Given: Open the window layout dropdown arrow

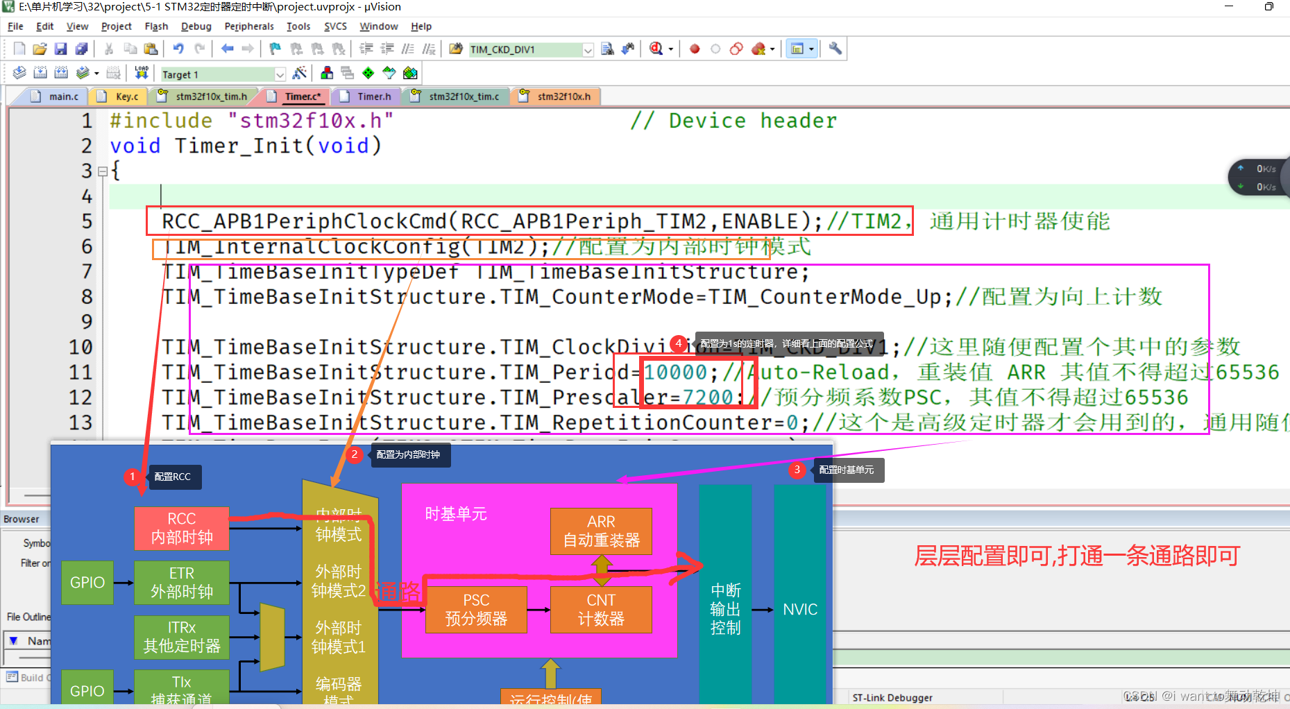Looking at the screenshot, I should coord(811,49).
